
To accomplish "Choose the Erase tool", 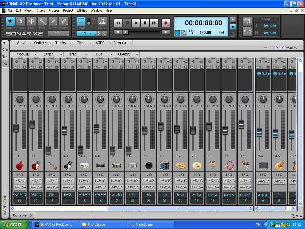I will pyautogui.click(x=63, y=21).
